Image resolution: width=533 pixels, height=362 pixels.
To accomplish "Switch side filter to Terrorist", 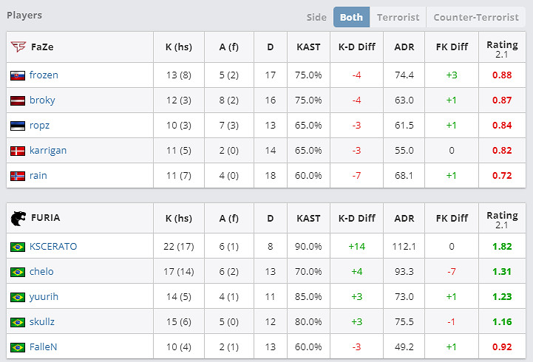I will coord(398,17).
